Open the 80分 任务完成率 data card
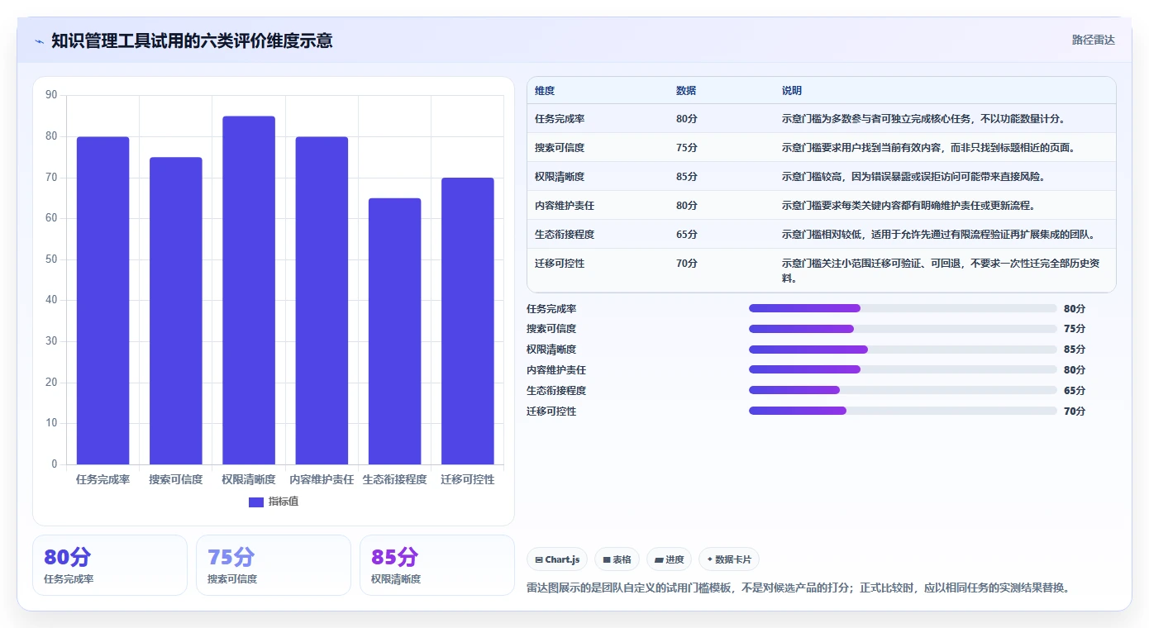This screenshot has width=1149, height=628. click(x=110, y=565)
